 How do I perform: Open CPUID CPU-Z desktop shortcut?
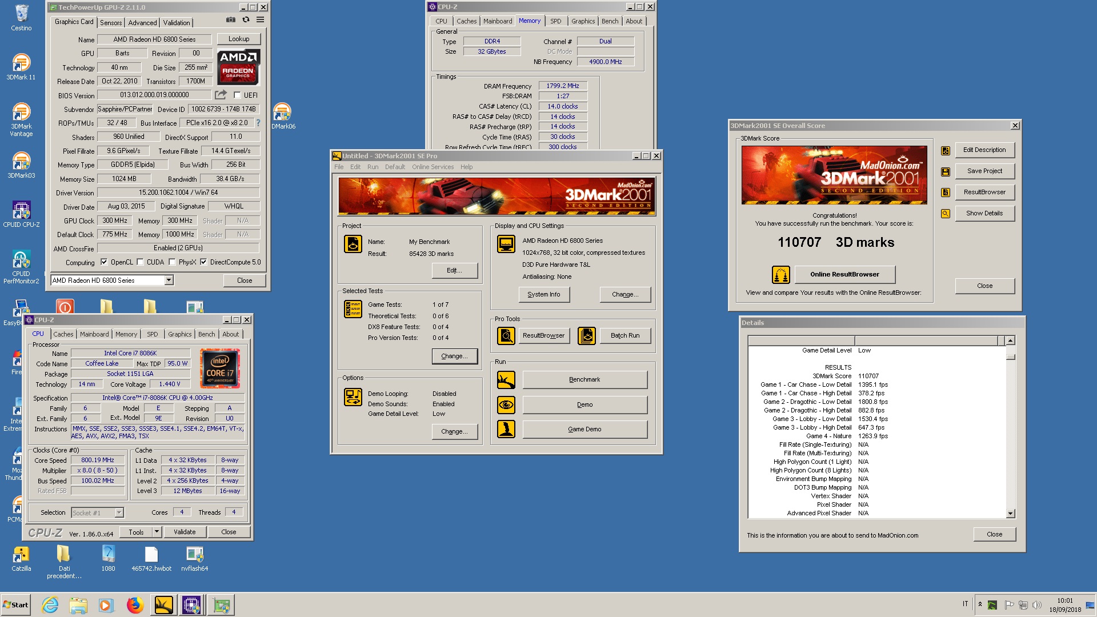click(21, 214)
